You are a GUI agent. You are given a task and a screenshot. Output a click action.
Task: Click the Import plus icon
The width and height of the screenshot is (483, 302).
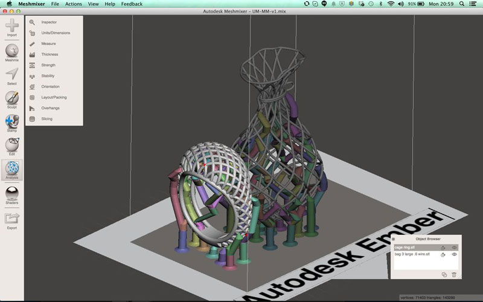pyautogui.click(x=12, y=25)
